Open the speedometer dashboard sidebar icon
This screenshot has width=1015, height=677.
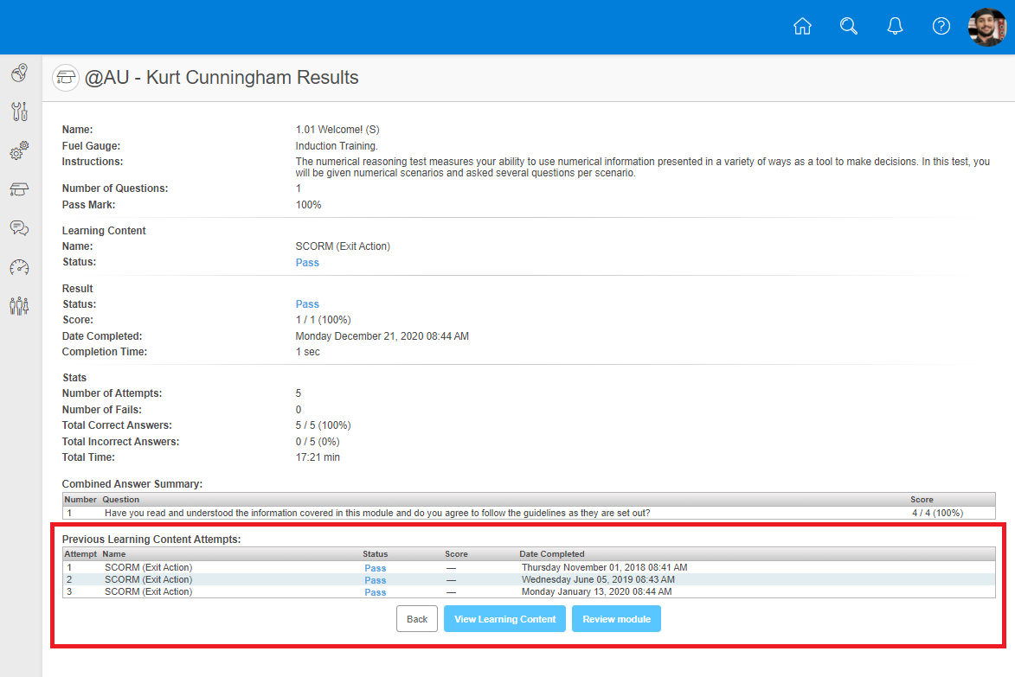point(20,267)
